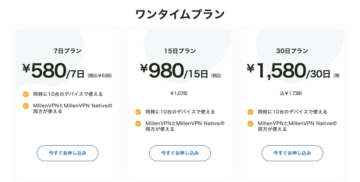Click the ワンタイムプラン heading

click(180, 14)
